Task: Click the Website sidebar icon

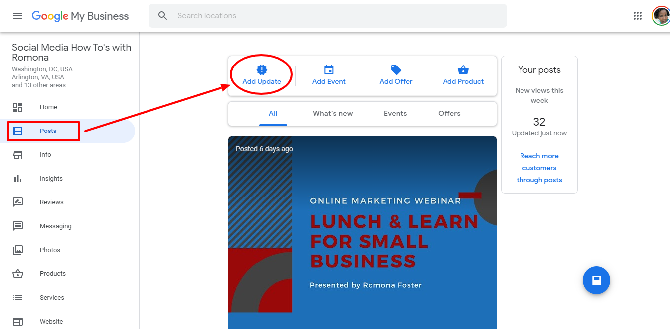Action: (18, 322)
